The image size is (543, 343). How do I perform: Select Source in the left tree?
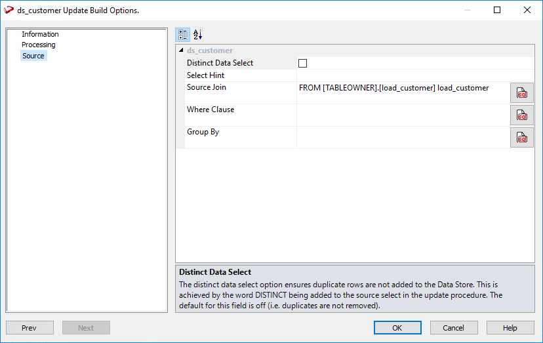coord(33,56)
